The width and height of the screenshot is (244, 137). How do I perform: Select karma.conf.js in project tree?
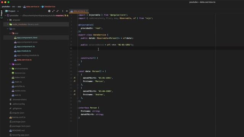click(19, 117)
